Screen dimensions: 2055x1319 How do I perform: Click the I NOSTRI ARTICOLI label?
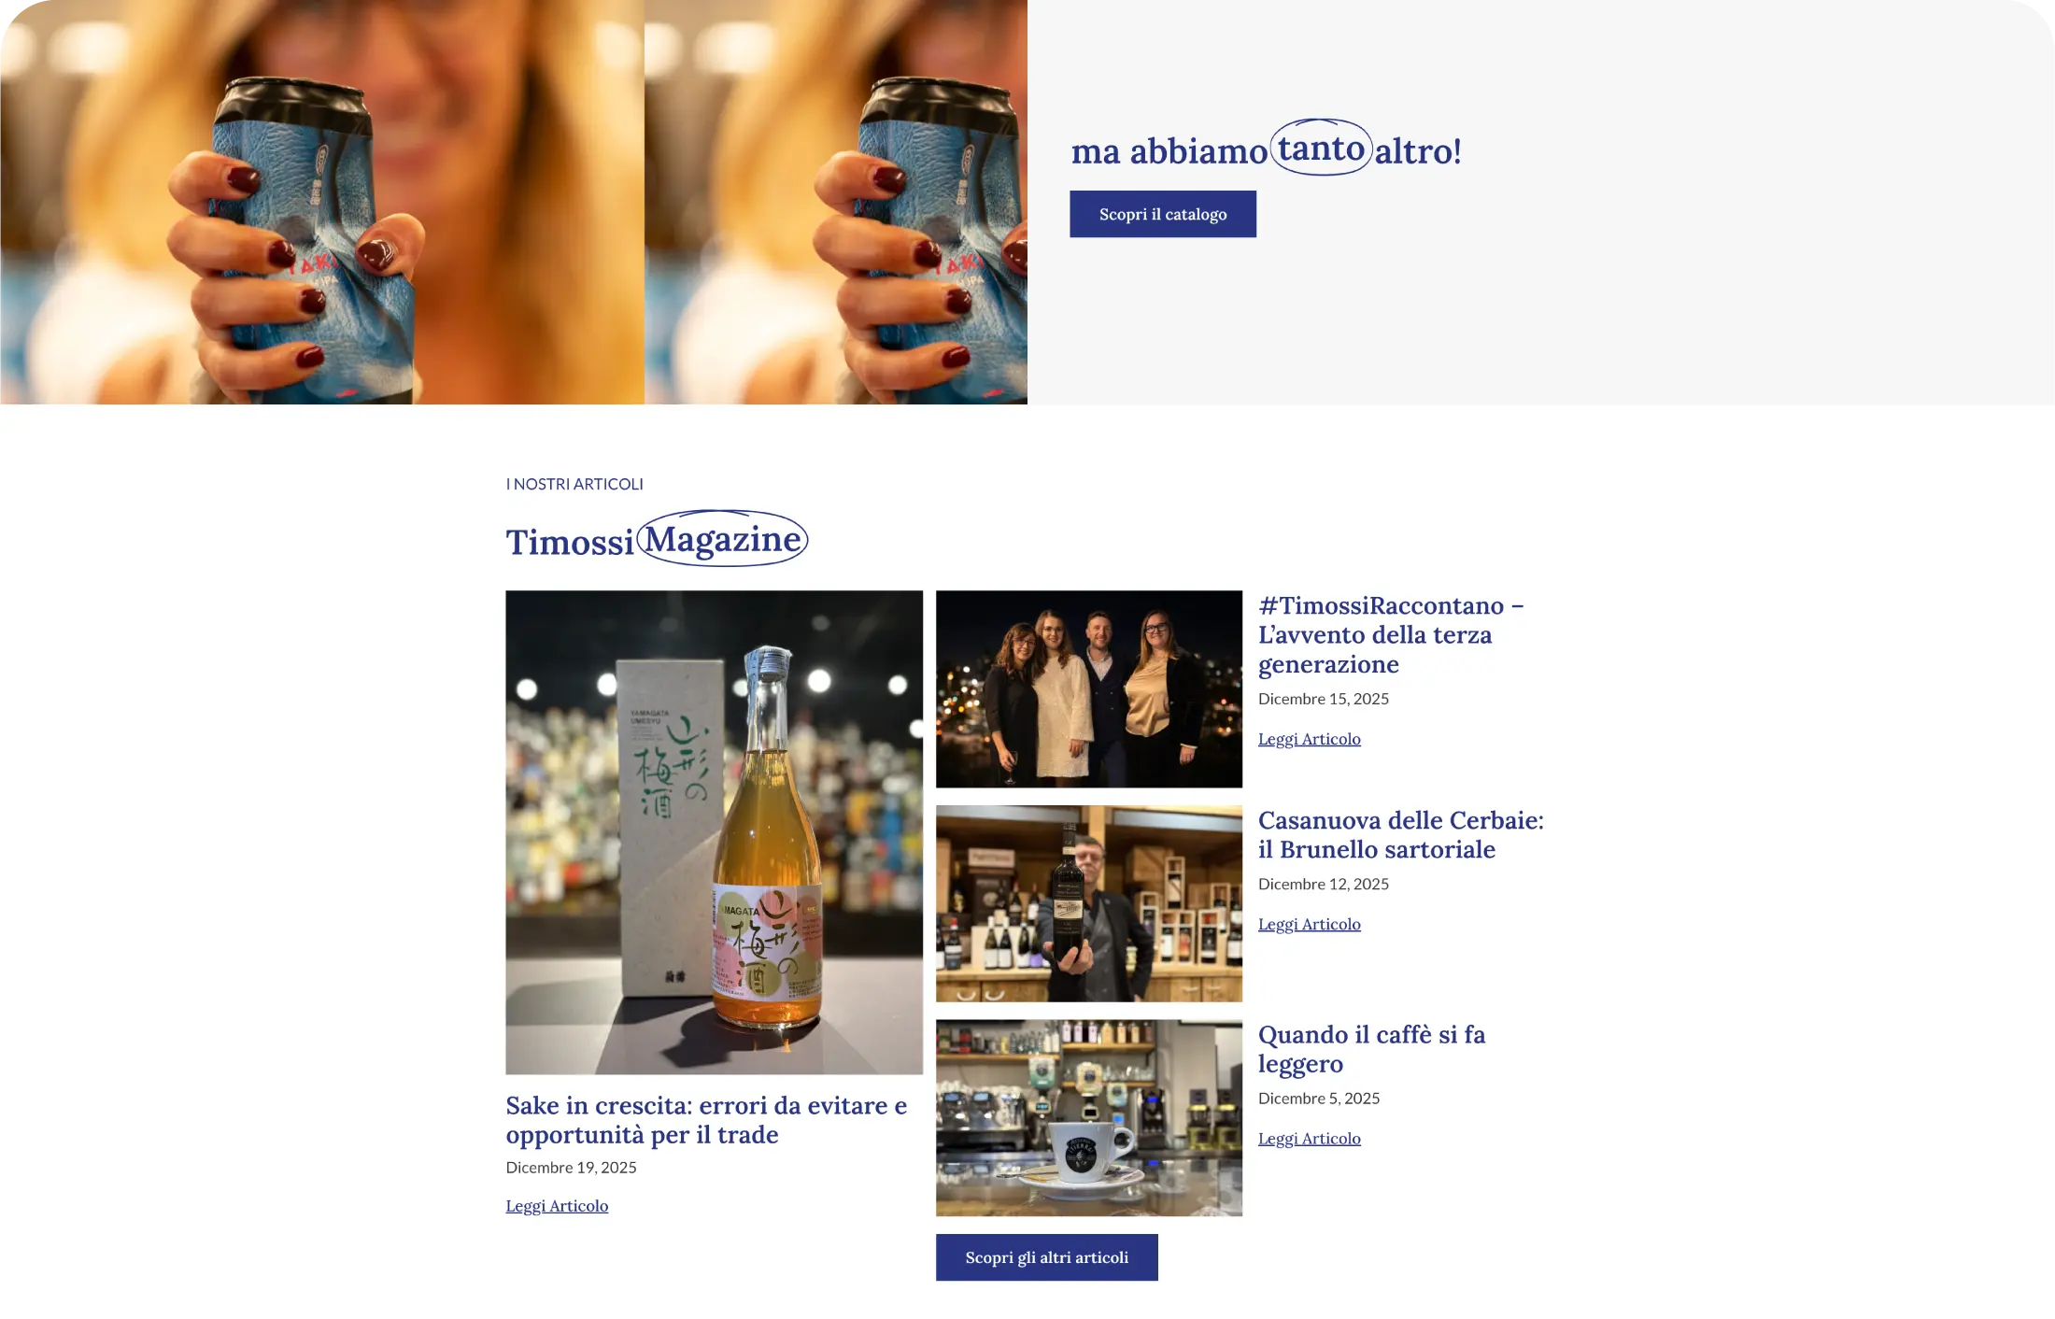[574, 484]
